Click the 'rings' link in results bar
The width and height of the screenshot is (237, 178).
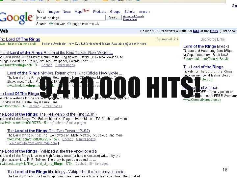point(214,31)
